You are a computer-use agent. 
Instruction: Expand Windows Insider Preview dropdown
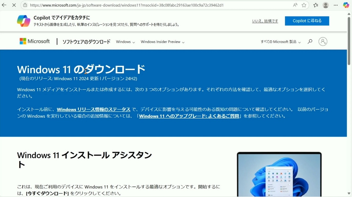pos(162,42)
